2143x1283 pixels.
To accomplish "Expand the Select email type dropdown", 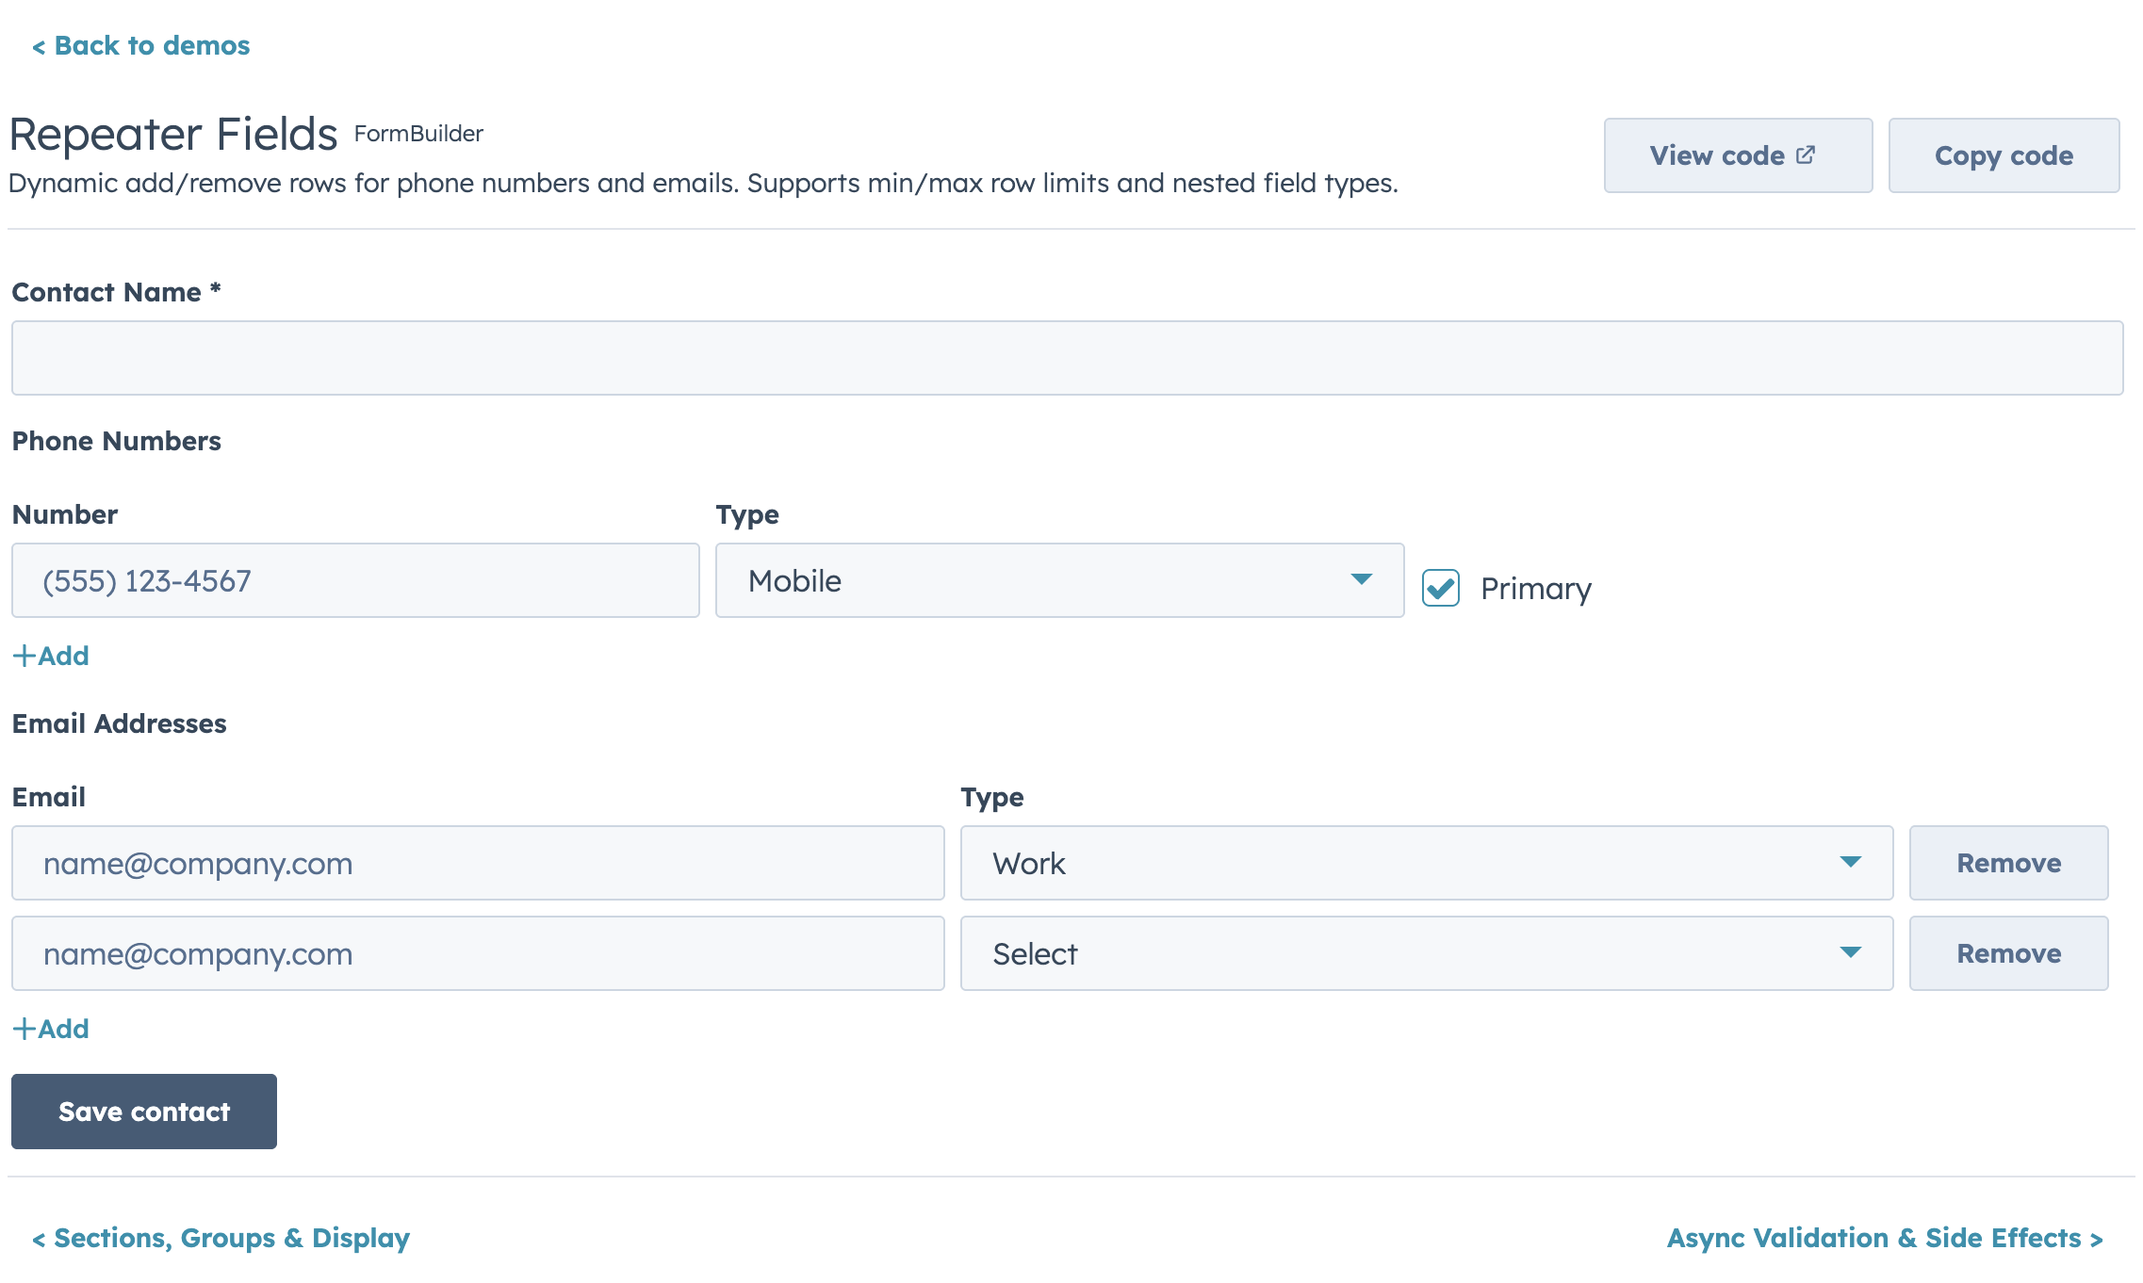I will [x=1425, y=953].
